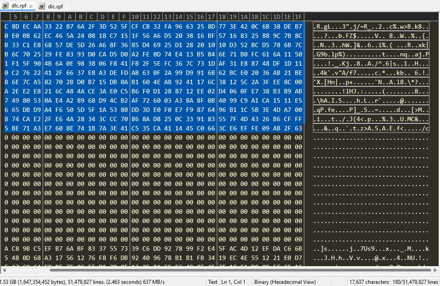Select column header F
Viewport: 440px width, 286px height.
coord(125,17)
